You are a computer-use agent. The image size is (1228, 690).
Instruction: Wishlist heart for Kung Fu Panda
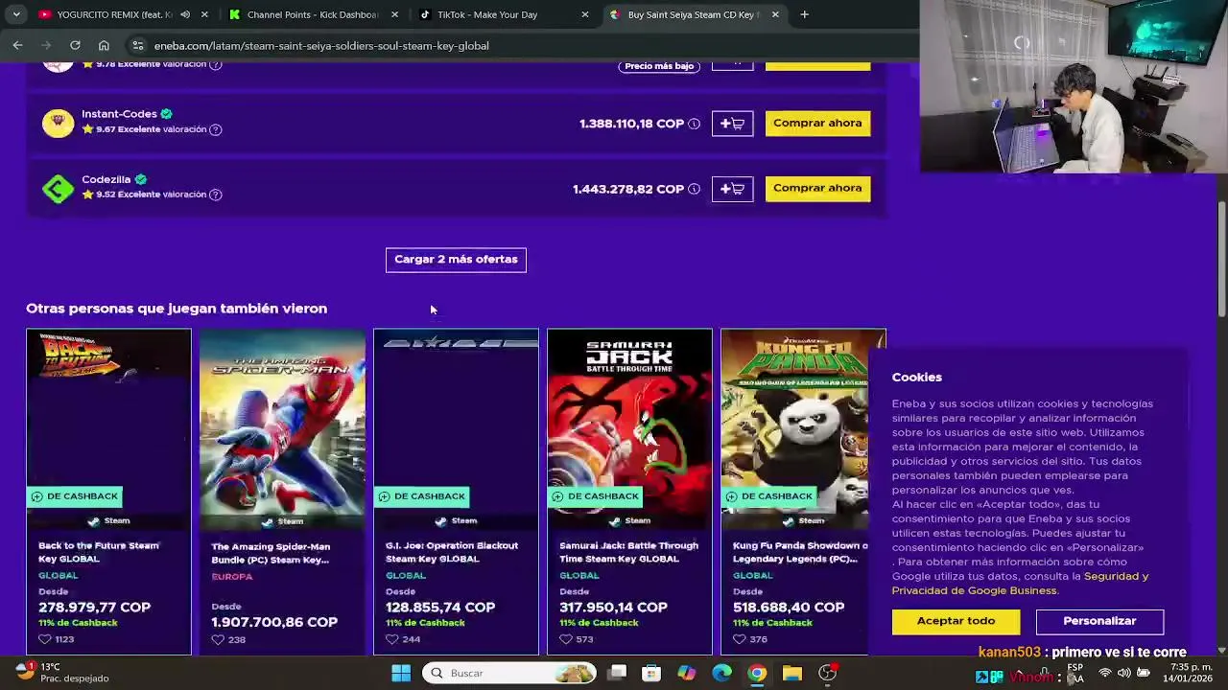point(739,639)
